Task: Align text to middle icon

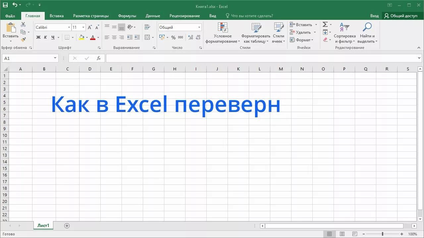Action: pos(114,27)
